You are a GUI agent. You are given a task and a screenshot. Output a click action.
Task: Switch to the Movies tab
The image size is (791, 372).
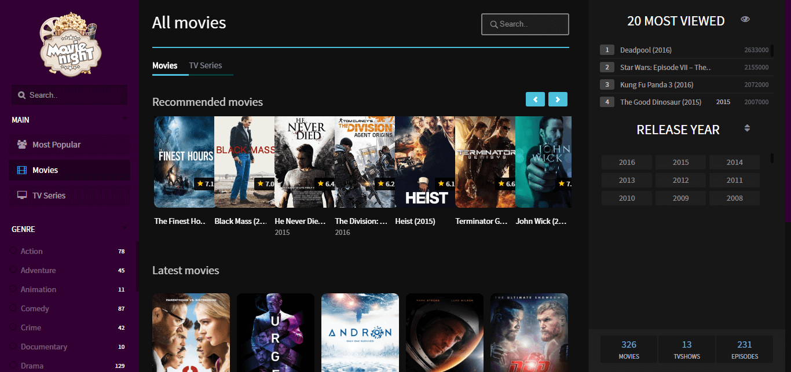[164, 65]
